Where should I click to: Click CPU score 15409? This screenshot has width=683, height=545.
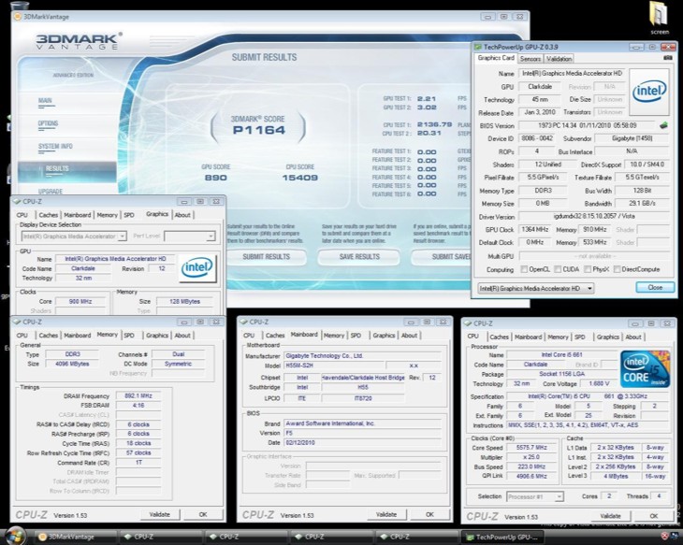pos(300,178)
